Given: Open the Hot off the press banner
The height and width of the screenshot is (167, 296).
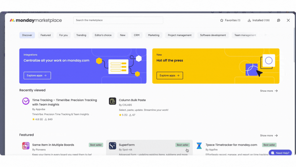Looking at the screenshot, I should tap(216, 66).
